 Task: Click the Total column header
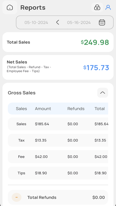point(100,109)
